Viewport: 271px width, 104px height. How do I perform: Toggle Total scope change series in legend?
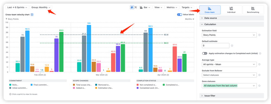click(x=82, y=85)
